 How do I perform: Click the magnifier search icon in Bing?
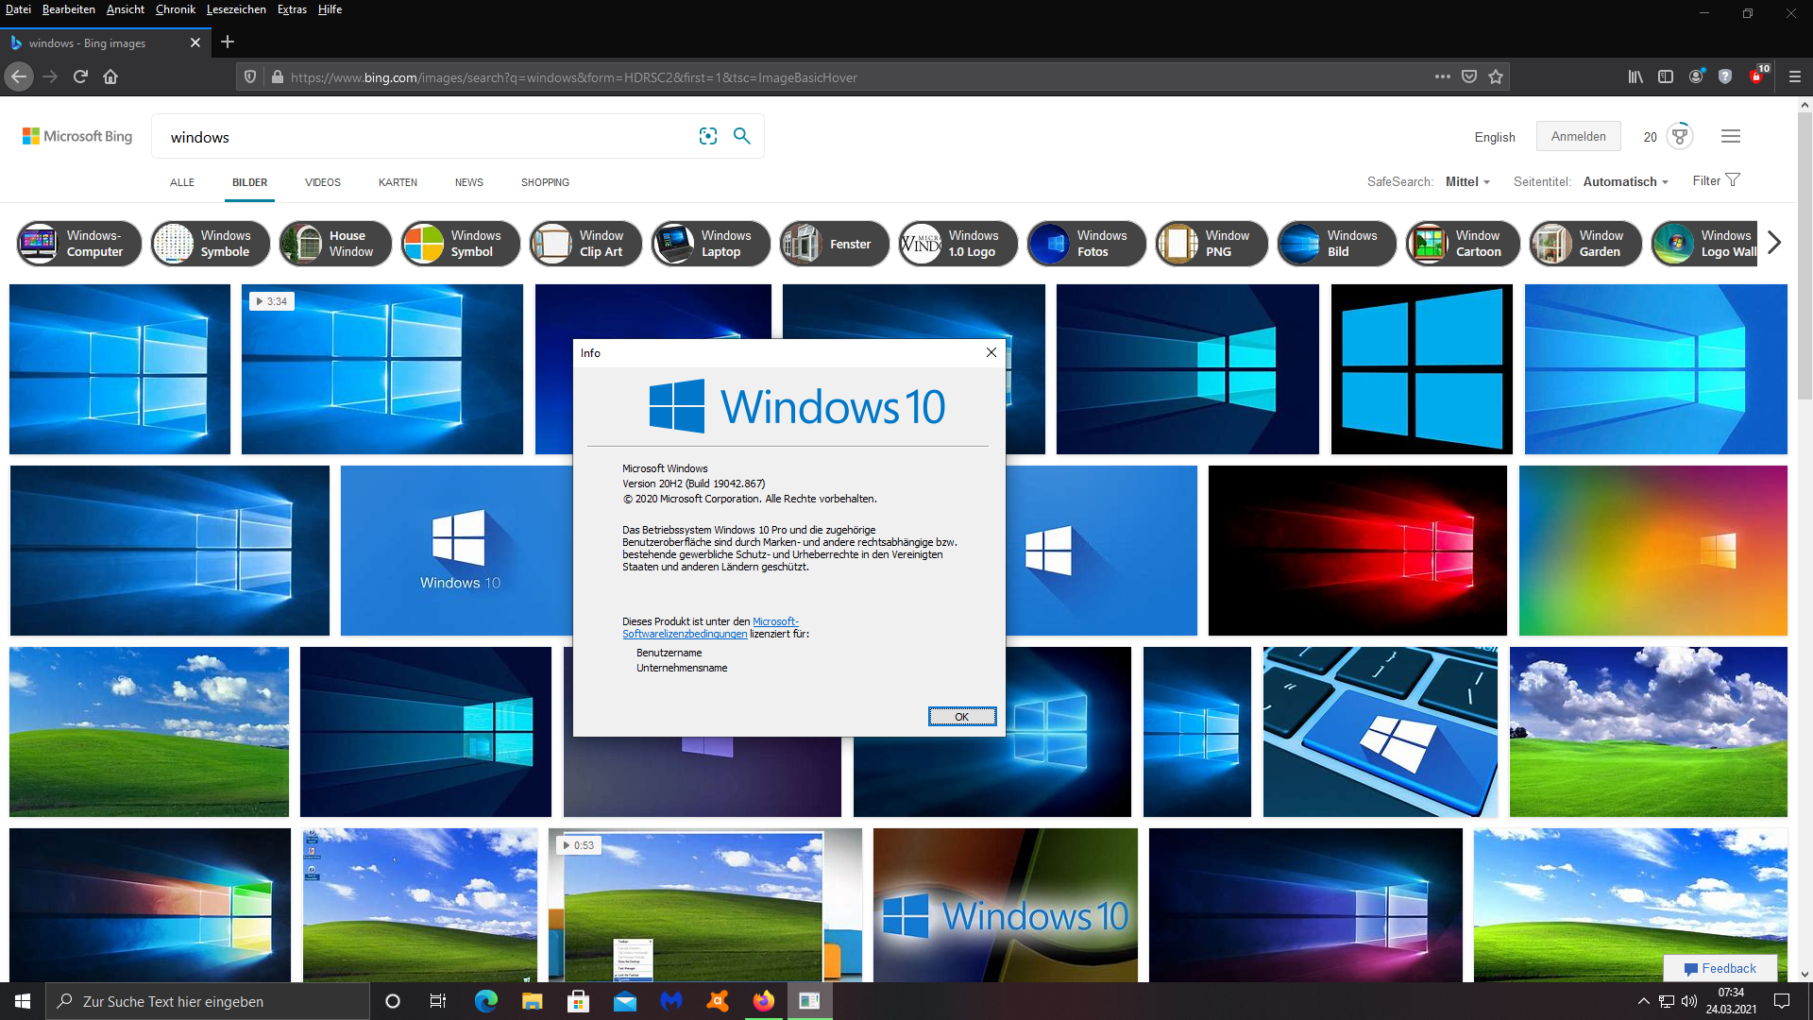pyautogui.click(x=742, y=136)
